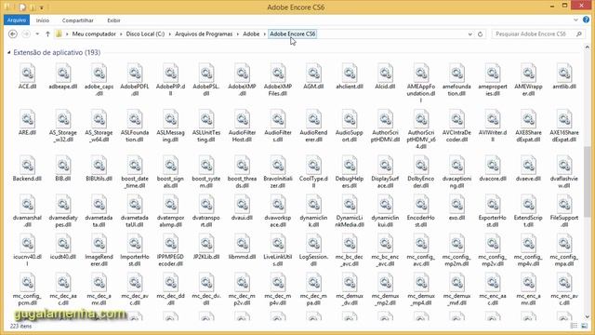Select EncoderHost.dll file icon
Viewport: 595px width, 335px height.
click(421, 205)
